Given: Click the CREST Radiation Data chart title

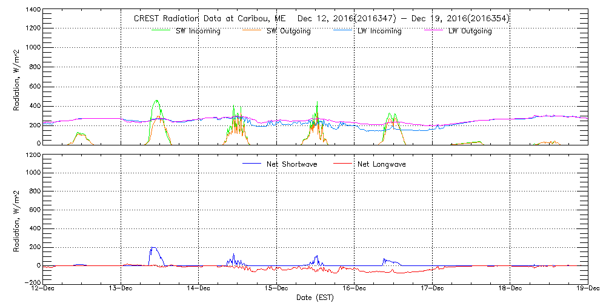Looking at the screenshot, I should (321, 19).
